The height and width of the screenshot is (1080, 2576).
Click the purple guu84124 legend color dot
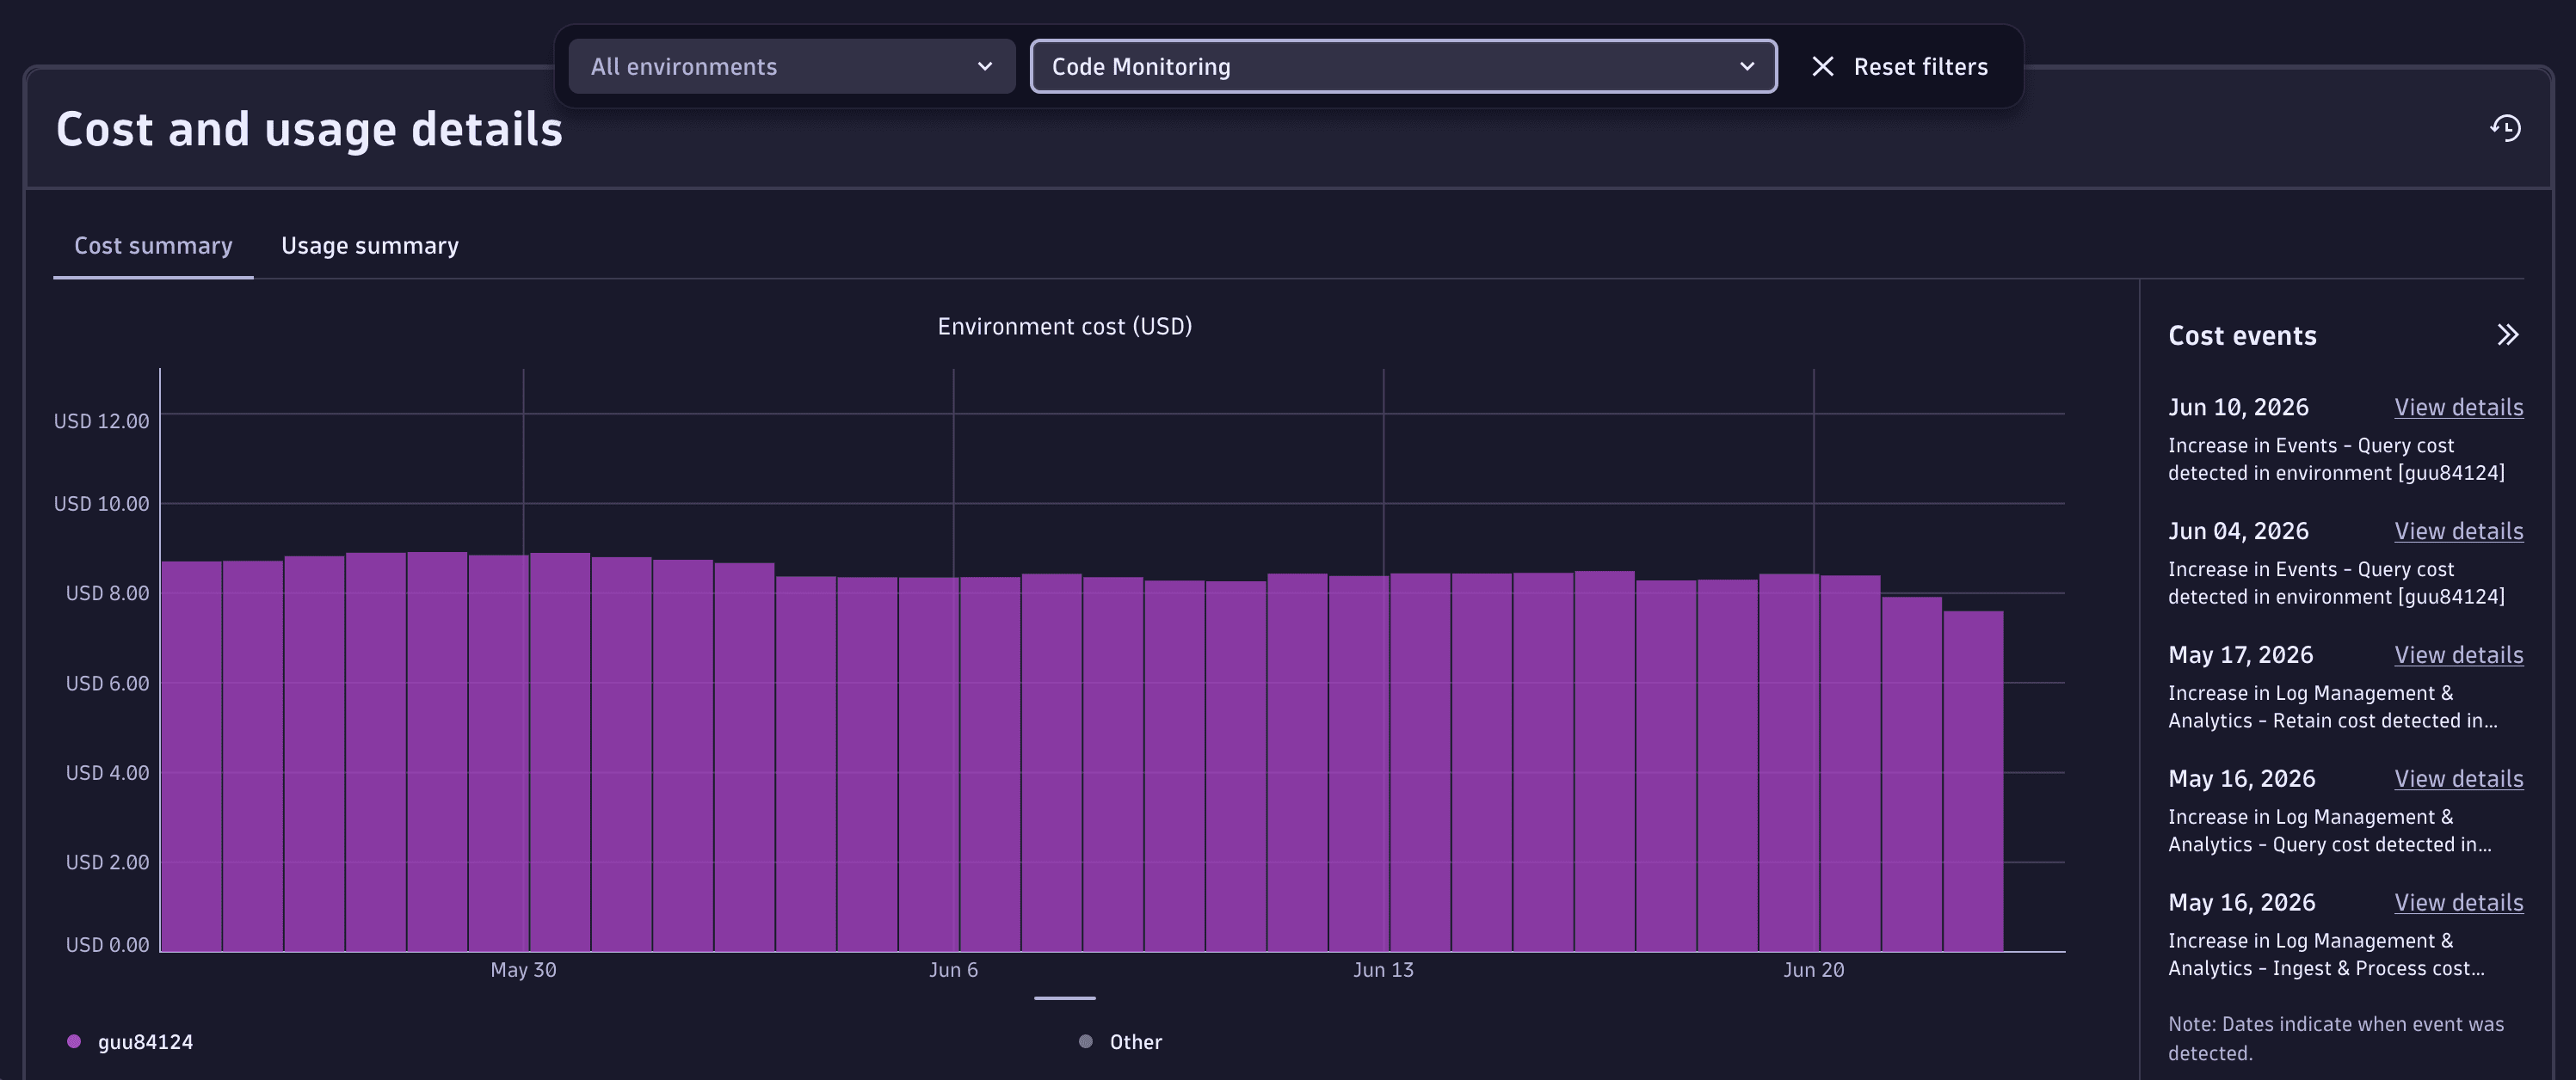74,1041
